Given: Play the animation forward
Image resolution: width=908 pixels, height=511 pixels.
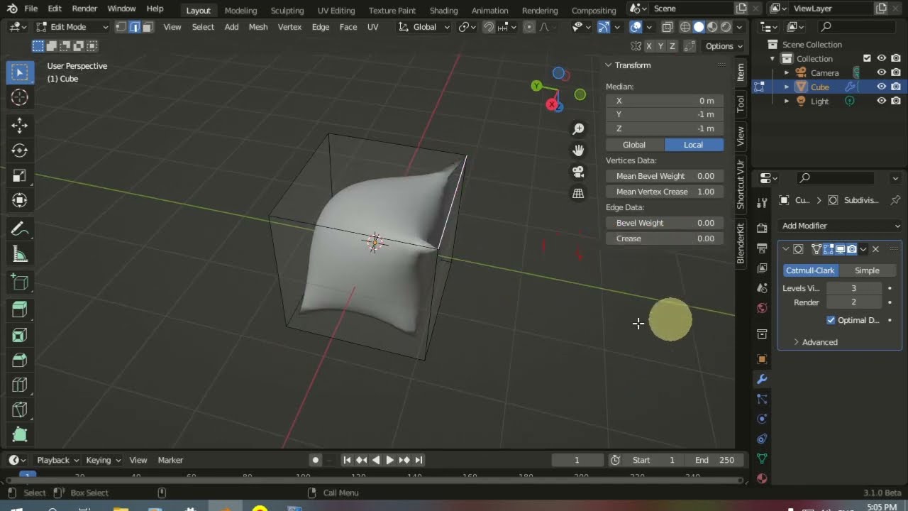Looking at the screenshot, I should (389, 460).
